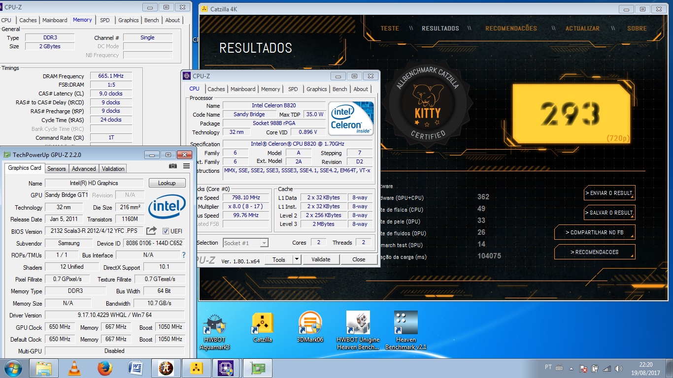
Task: Switch to the Sensors tab in GPU-Z
Action: tap(57, 168)
